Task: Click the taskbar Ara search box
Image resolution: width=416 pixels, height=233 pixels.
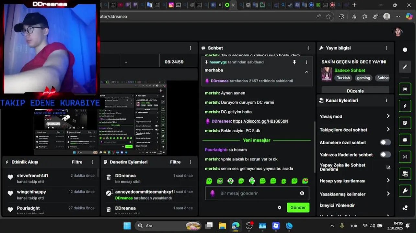Action: pos(168,226)
